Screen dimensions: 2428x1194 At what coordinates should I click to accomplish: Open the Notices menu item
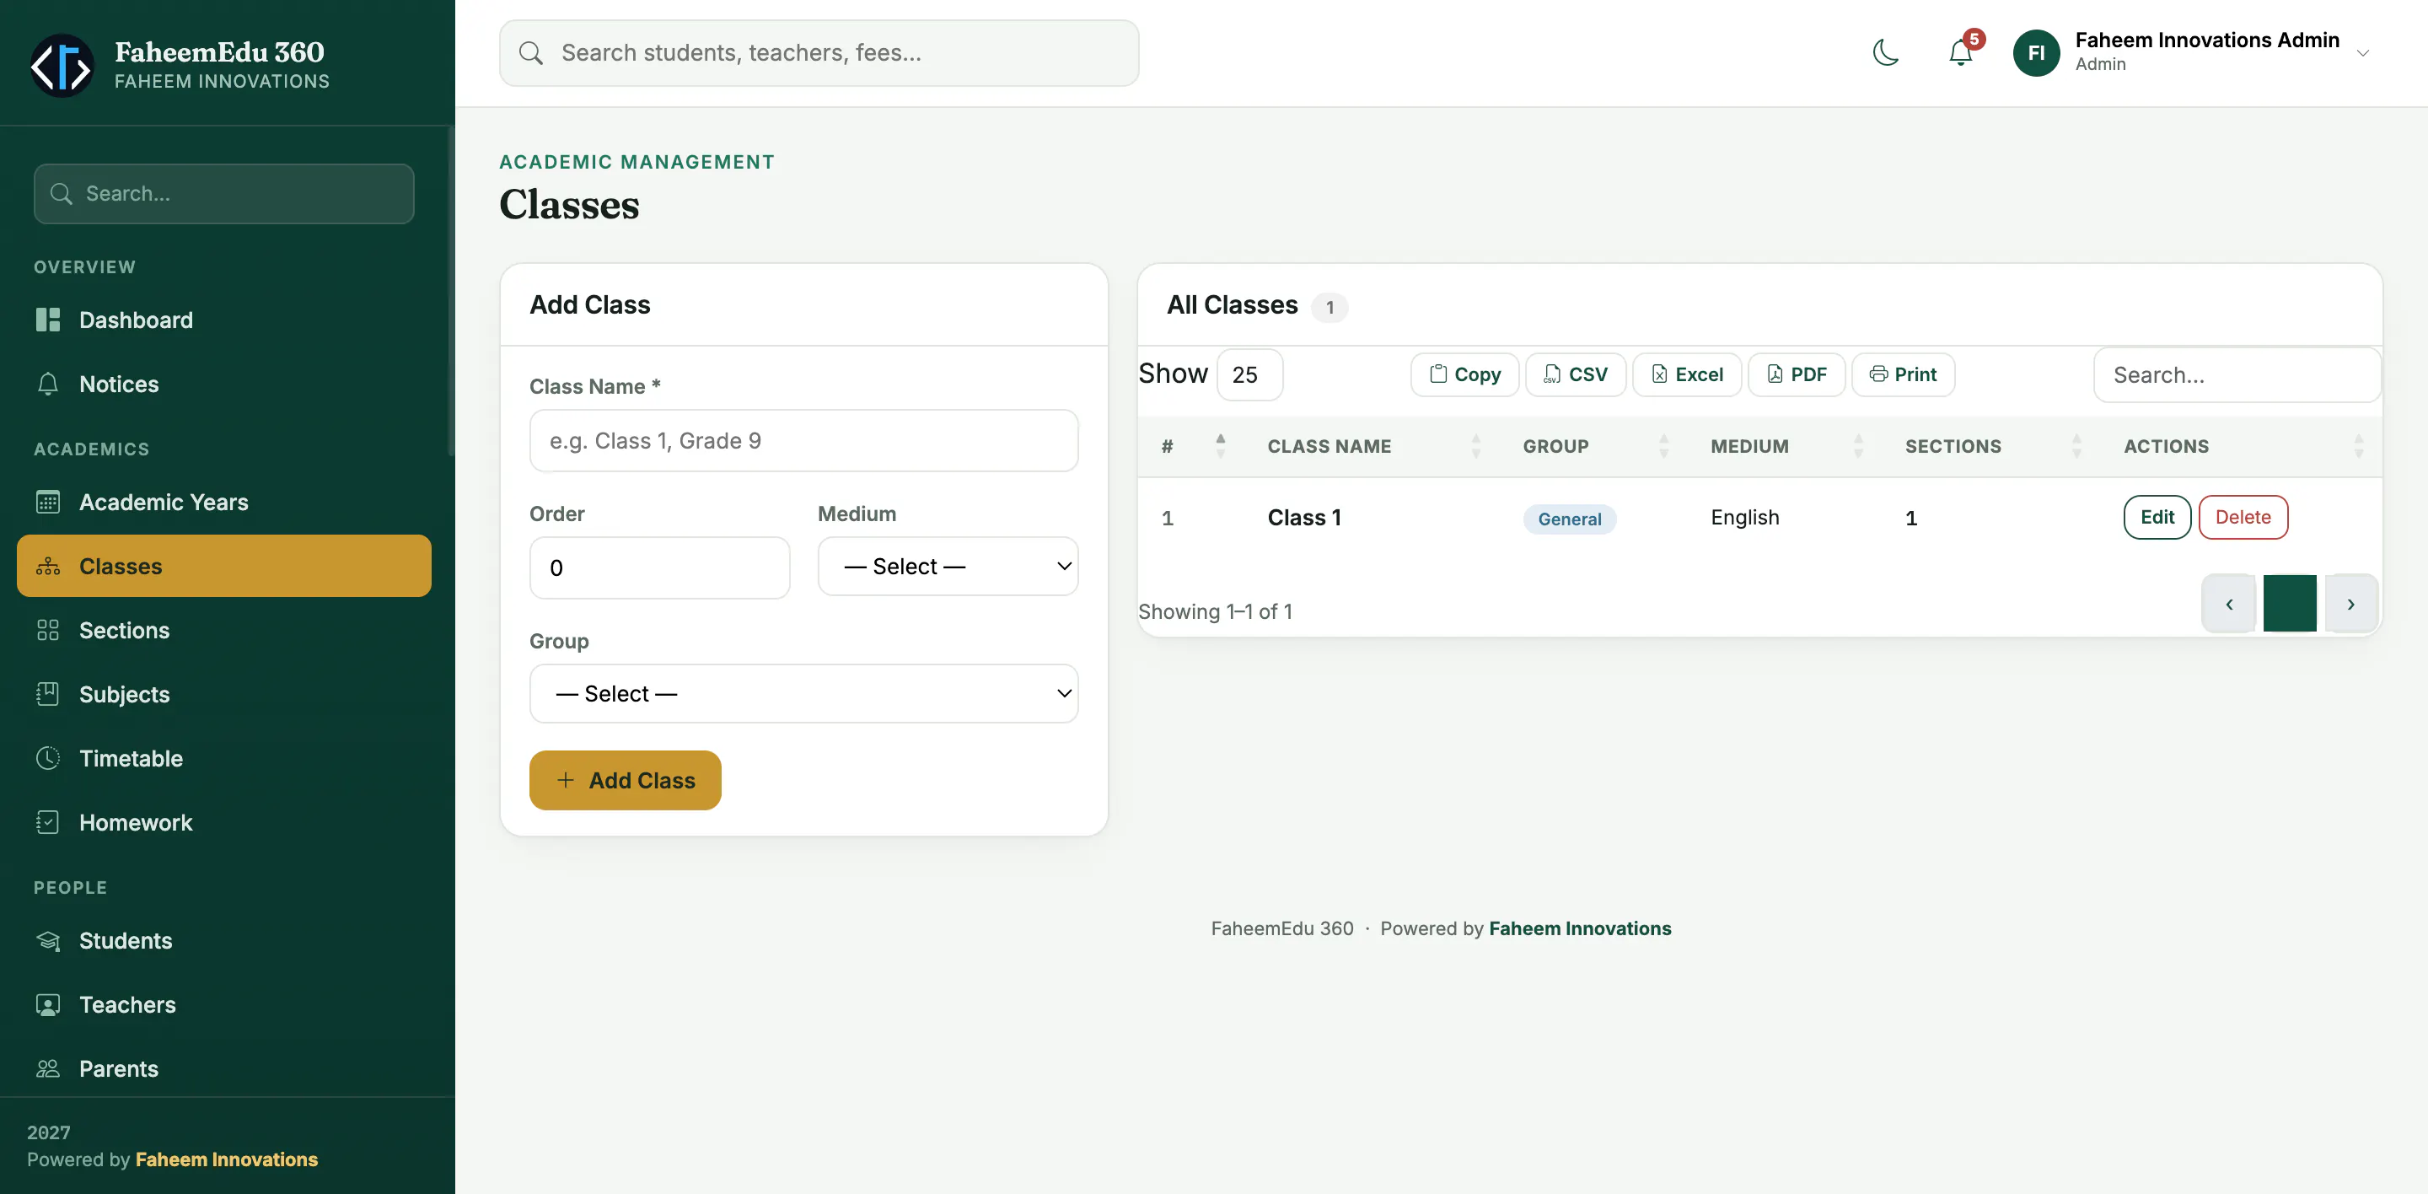[x=224, y=384]
